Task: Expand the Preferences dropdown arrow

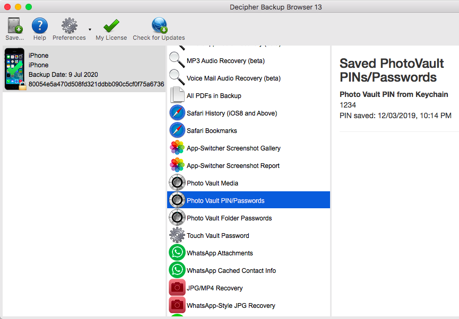Action: click(x=90, y=30)
